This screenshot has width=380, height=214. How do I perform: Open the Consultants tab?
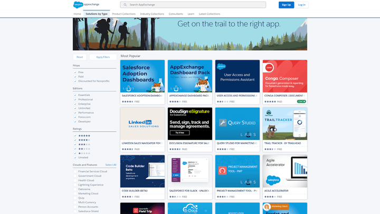coord(176,14)
